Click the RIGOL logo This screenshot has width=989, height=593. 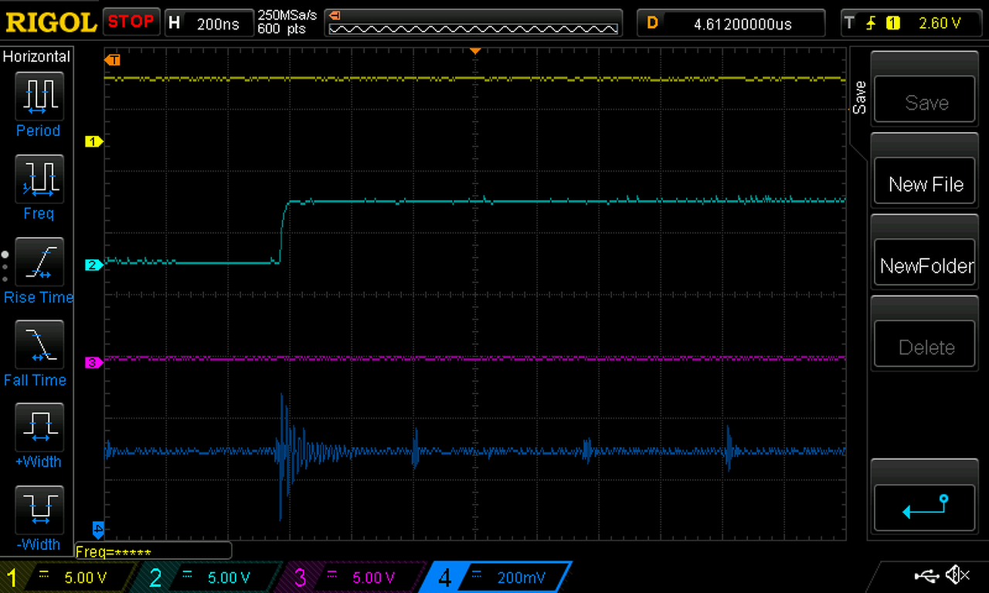pos(51,22)
